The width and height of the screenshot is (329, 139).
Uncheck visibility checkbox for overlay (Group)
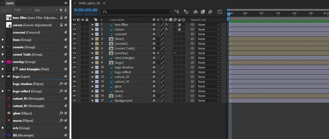66,62
